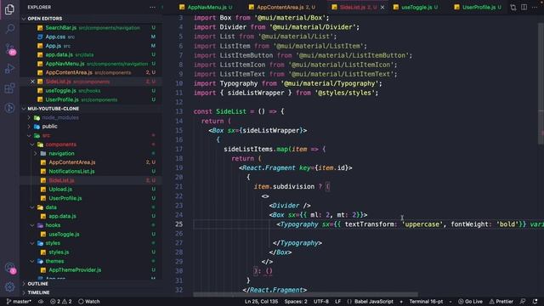544x306 pixels.
Task: Open UserProfile.js under components folder
Action: (65, 198)
